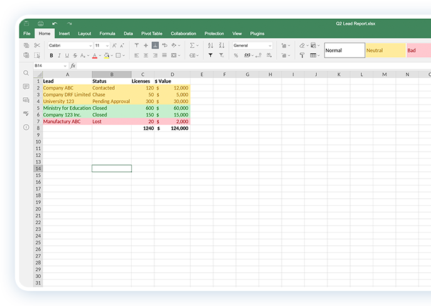Align cell content to top

[137, 45]
